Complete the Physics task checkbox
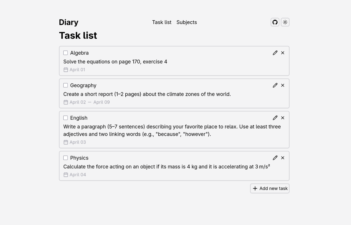 point(65,158)
